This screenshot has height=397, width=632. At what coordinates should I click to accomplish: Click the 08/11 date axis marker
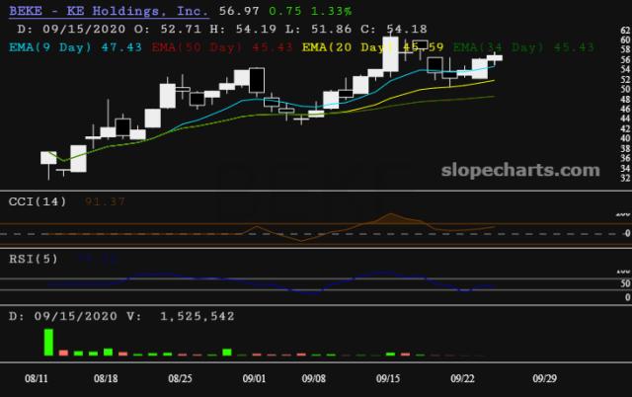point(37,378)
